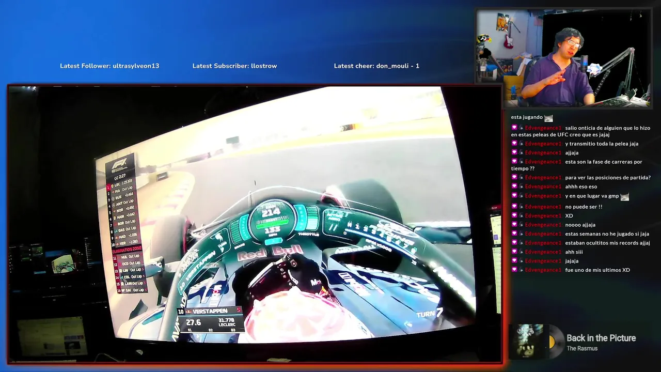Click song title "Back in the Picture"
Image resolution: width=661 pixels, height=372 pixels.
(x=601, y=338)
